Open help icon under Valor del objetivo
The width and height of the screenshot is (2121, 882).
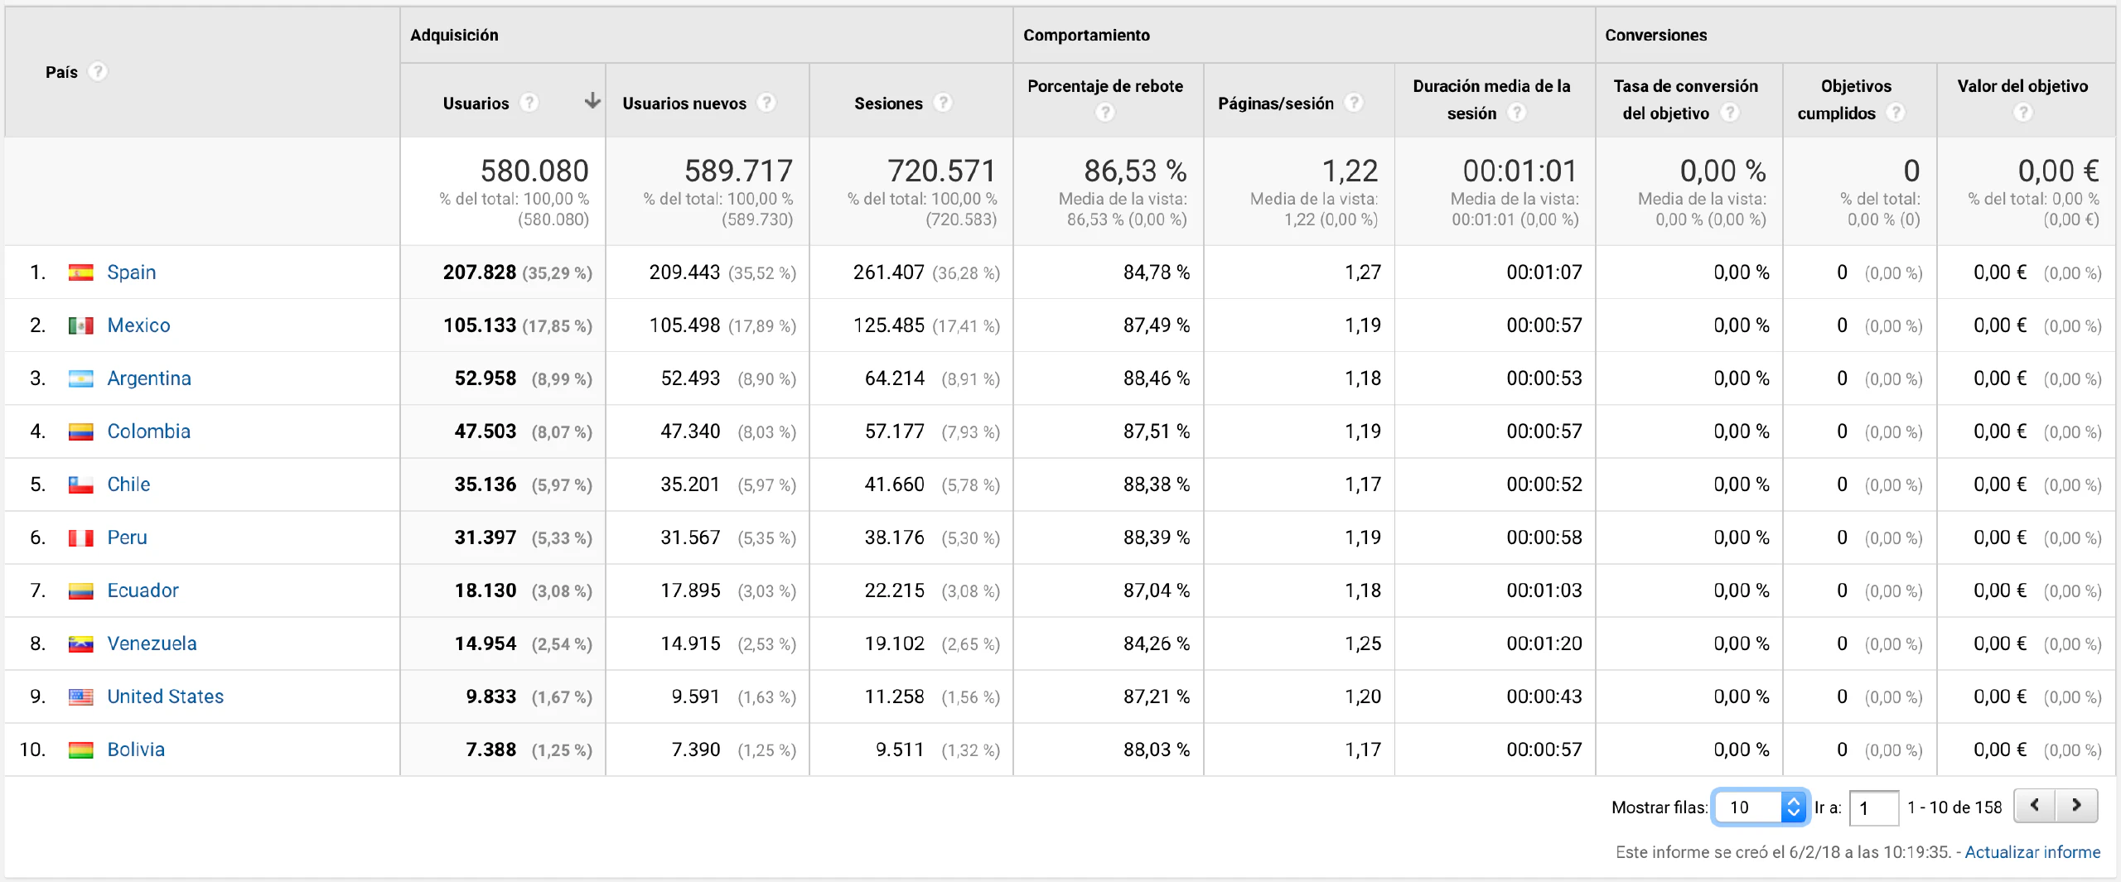pos(2022,113)
